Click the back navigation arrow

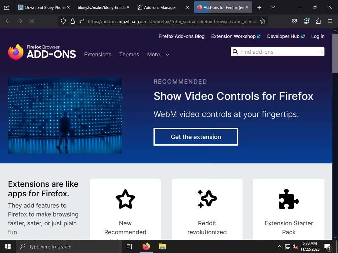pos(8,21)
